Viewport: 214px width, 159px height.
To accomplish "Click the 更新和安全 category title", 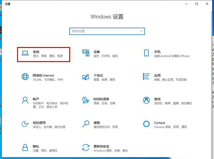I will tap(101, 146).
